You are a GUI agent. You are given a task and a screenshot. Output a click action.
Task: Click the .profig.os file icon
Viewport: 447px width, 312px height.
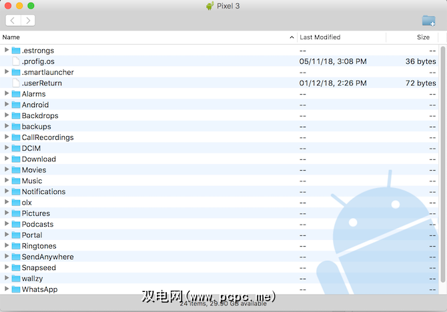point(16,61)
